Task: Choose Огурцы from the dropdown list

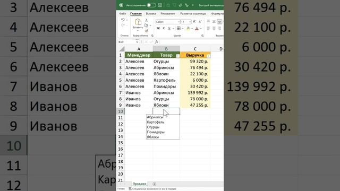Action: tap(163, 127)
